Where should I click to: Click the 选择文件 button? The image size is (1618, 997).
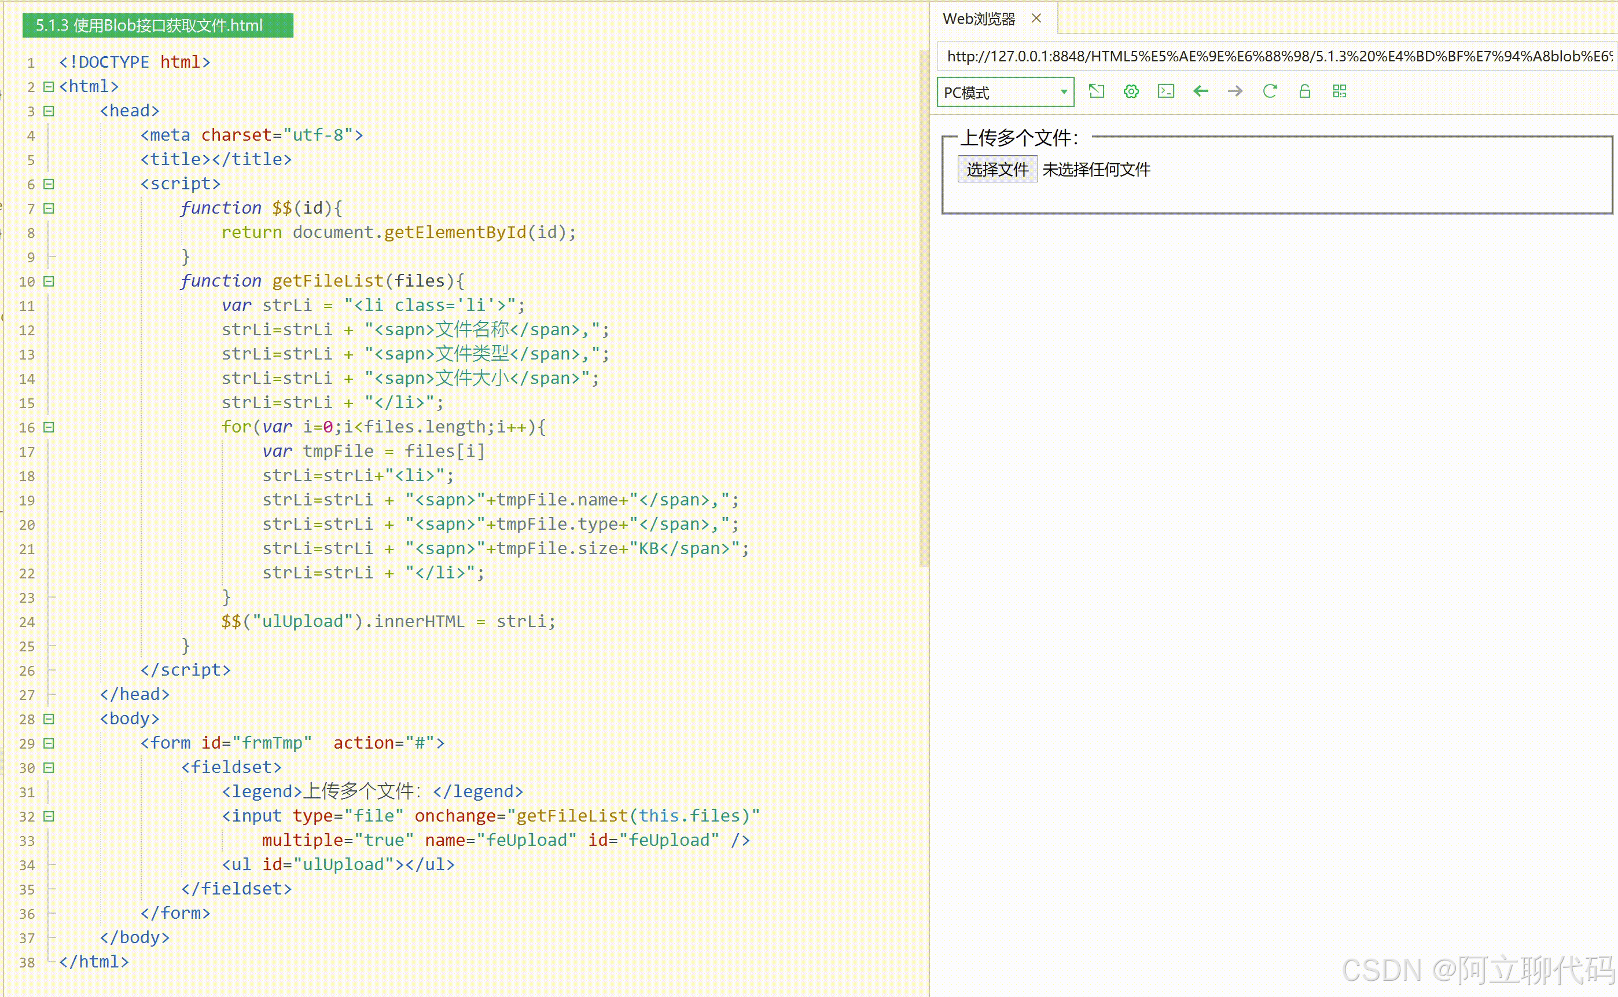997,170
